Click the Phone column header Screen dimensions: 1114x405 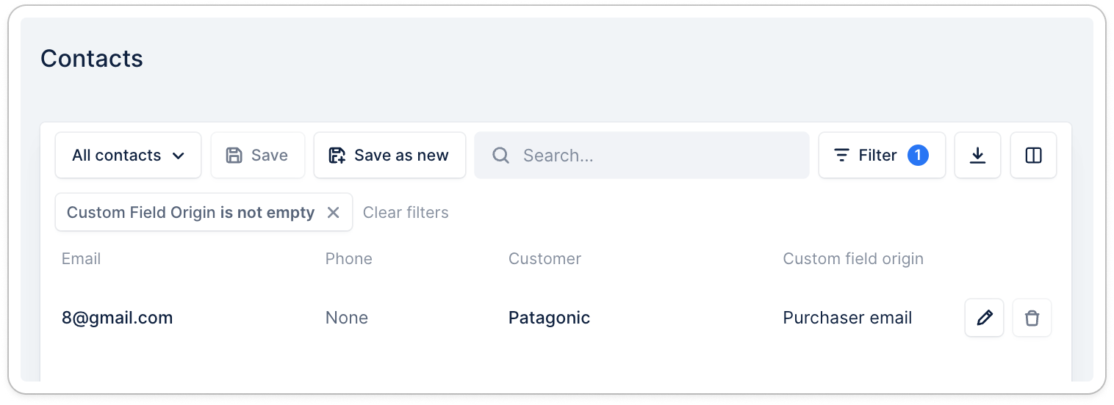[x=348, y=259]
